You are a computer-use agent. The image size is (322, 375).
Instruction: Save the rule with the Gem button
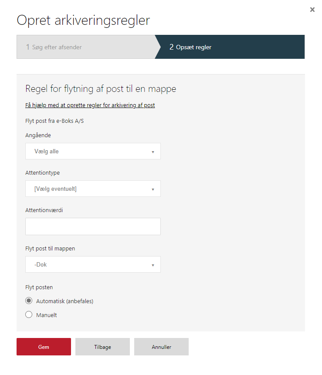coord(44,347)
